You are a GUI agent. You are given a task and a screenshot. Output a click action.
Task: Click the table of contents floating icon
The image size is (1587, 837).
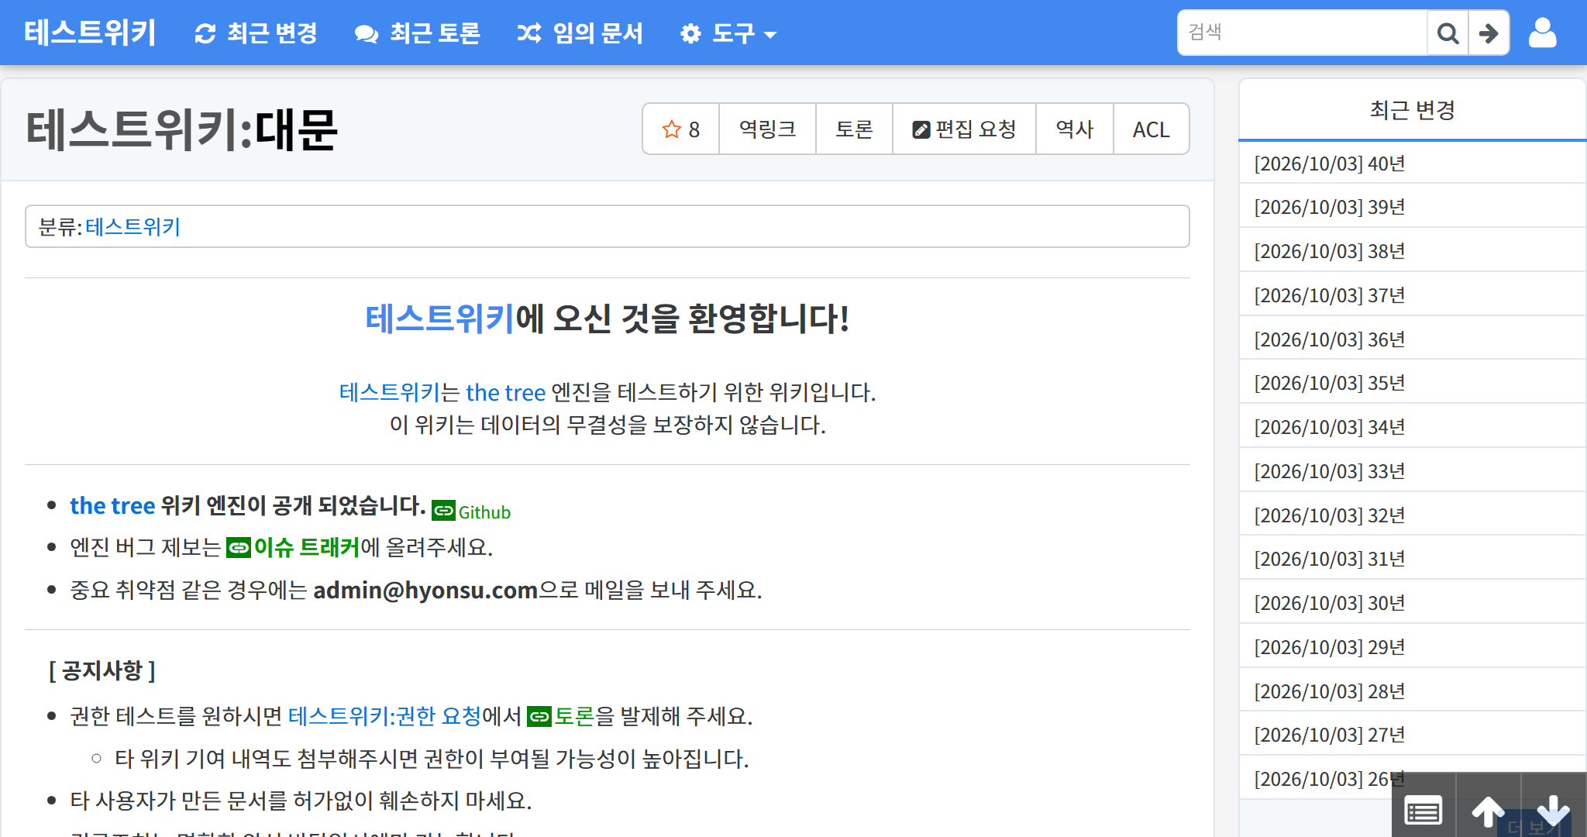click(1423, 811)
